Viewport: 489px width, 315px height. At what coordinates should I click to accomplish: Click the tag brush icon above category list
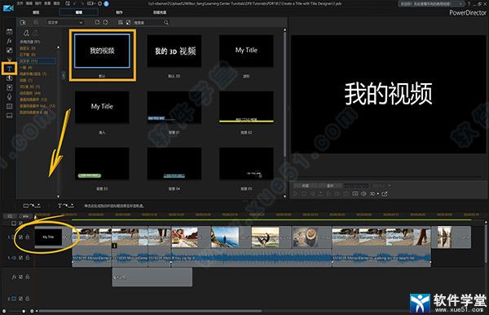pyautogui.click(x=26, y=33)
